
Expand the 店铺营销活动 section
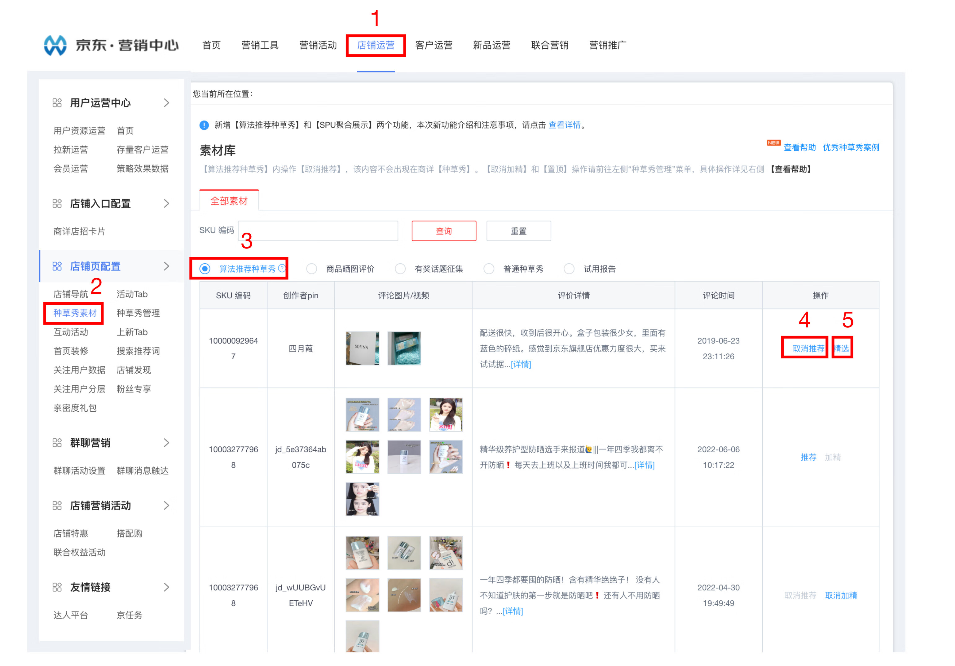tap(168, 506)
